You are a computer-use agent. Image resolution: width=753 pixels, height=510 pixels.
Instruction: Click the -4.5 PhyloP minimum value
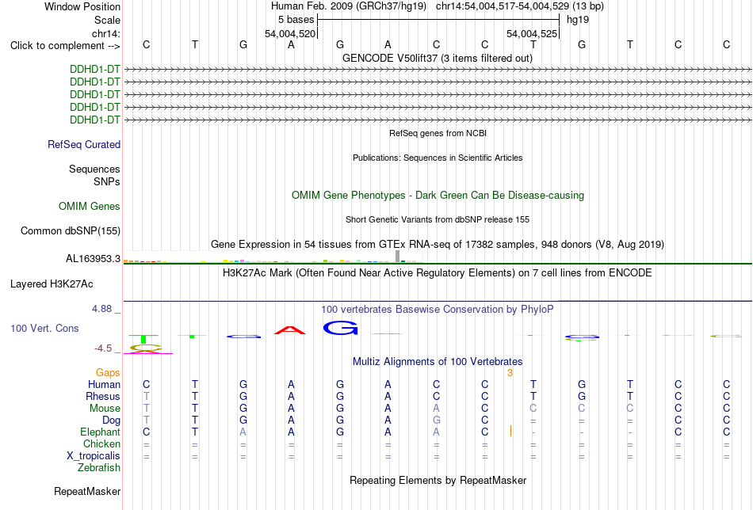click(103, 348)
